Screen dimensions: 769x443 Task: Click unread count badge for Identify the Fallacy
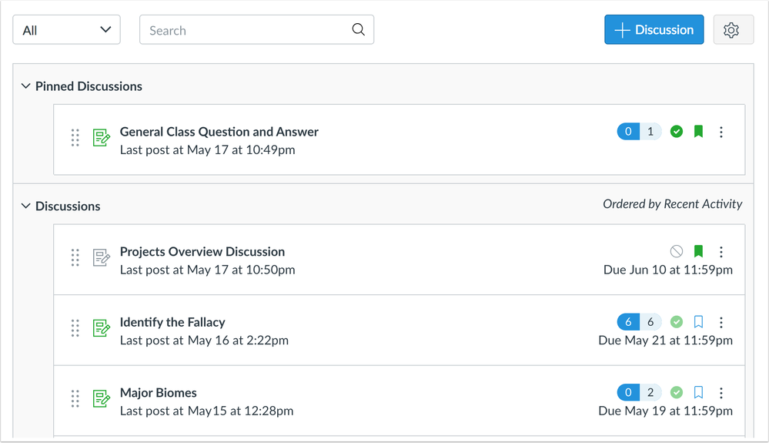click(628, 322)
